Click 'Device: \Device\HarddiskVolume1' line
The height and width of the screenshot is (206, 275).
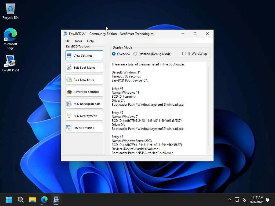(x=136, y=149)
